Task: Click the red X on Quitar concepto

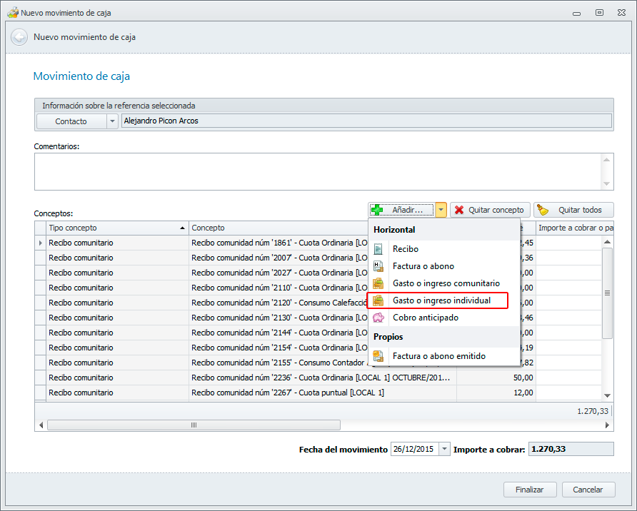Action: pos(459,210)
